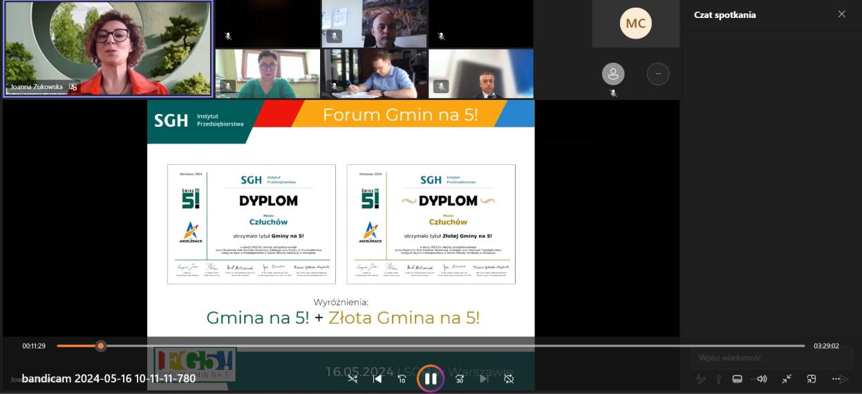Viewport: 862px width, 394px height.
Task: Open the volume control
Action: 762,379
